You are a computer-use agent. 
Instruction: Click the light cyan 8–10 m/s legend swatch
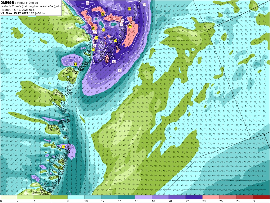[76, 197]
